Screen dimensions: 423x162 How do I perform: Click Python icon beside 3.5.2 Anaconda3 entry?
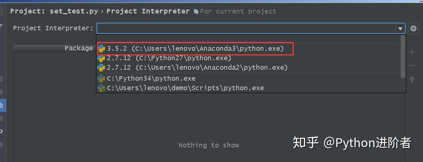pos(101,49)
